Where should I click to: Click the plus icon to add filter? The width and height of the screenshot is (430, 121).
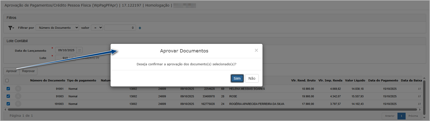(x=140, y=28)
